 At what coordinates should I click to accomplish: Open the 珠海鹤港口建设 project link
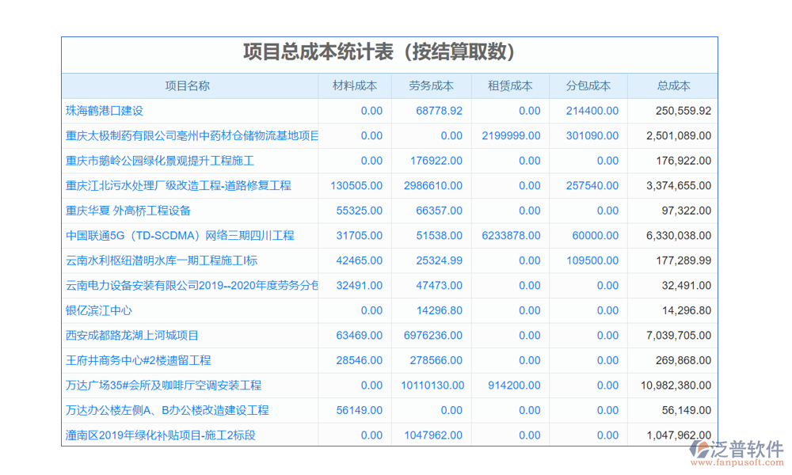(x=105, y=111)
